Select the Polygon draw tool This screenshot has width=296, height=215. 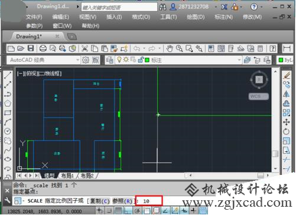coord(8,104)
